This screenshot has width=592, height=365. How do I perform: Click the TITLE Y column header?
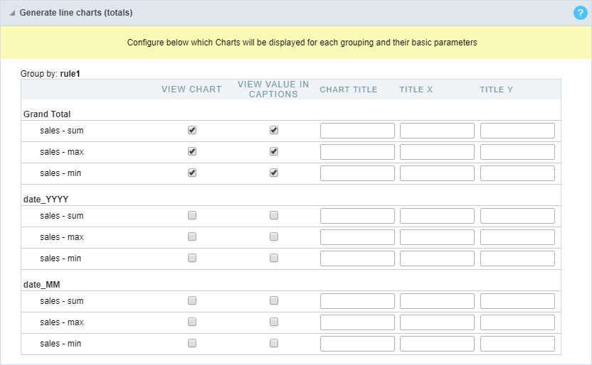pyautogui.click(x=497, y=89)
